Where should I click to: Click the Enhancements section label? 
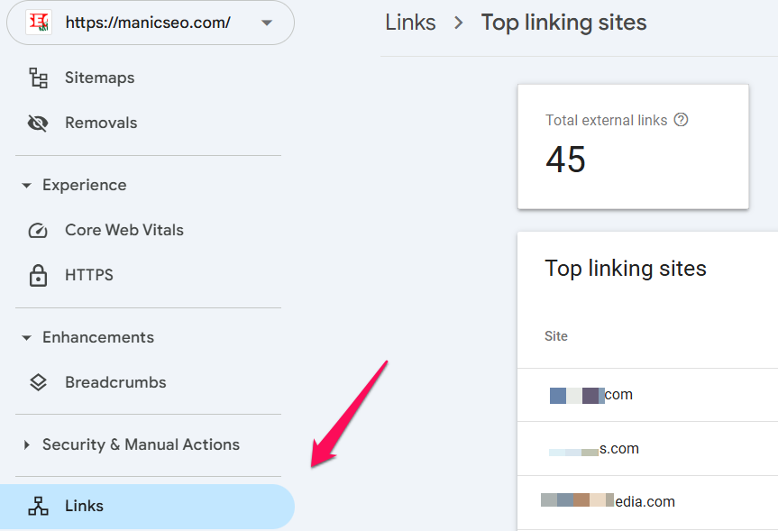coord(98,337)
